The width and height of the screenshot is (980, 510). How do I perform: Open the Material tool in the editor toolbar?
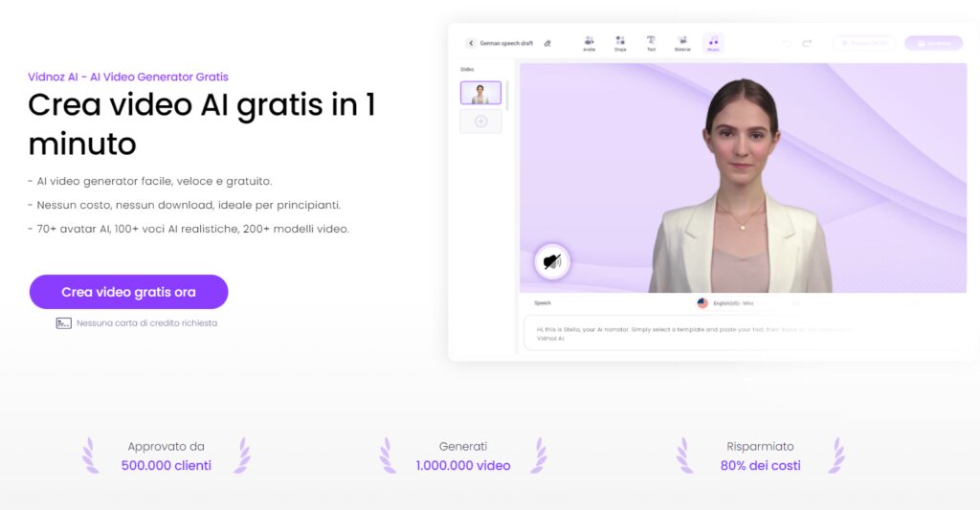[682, 43]
